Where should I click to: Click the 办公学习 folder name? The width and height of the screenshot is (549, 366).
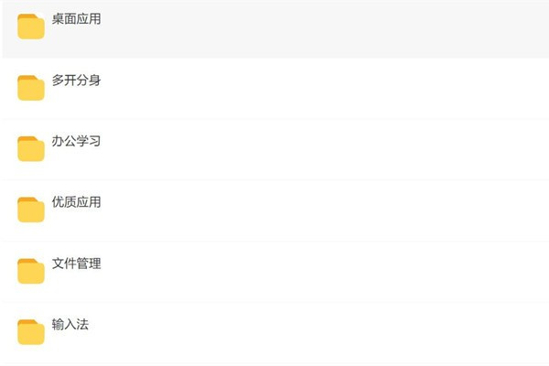coord(77,142)
